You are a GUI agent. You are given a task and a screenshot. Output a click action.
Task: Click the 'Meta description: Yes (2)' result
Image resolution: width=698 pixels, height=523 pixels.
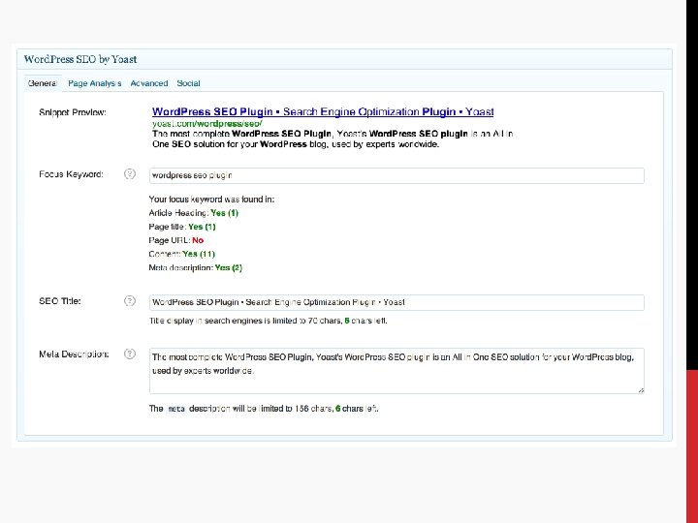[196, 267]
